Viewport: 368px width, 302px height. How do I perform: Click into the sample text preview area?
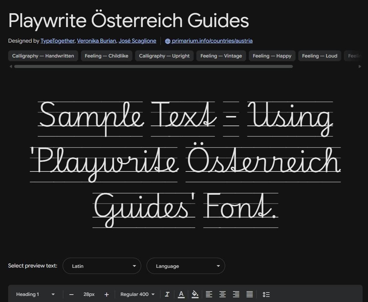pyautogui.click(x=186, y=164)
